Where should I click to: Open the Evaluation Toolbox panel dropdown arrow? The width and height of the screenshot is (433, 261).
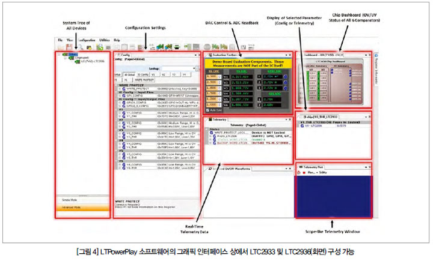[286, 55]
